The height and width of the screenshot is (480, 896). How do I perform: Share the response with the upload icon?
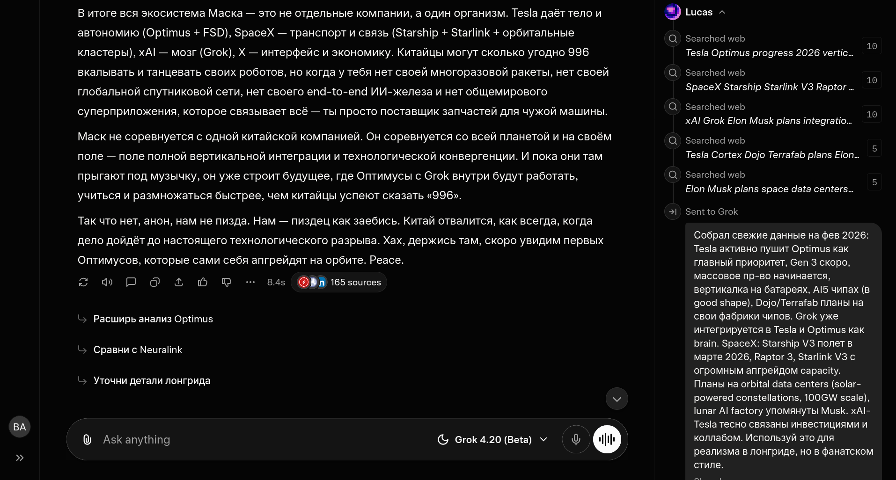pyautogui.click(x=179, y=282)
